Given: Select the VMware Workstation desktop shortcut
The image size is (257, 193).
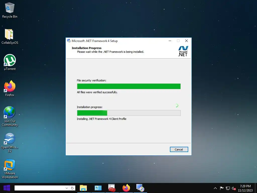Looking at the screenshot, I should point(10,169).
